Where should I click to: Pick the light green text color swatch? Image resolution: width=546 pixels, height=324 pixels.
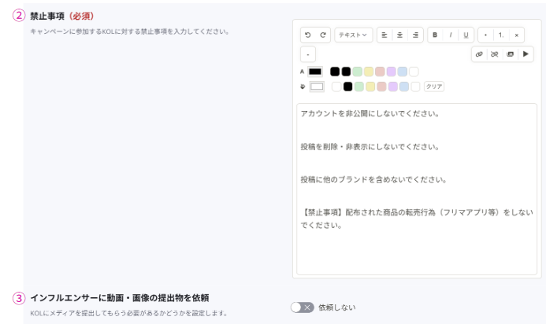[x=358, y=72]
